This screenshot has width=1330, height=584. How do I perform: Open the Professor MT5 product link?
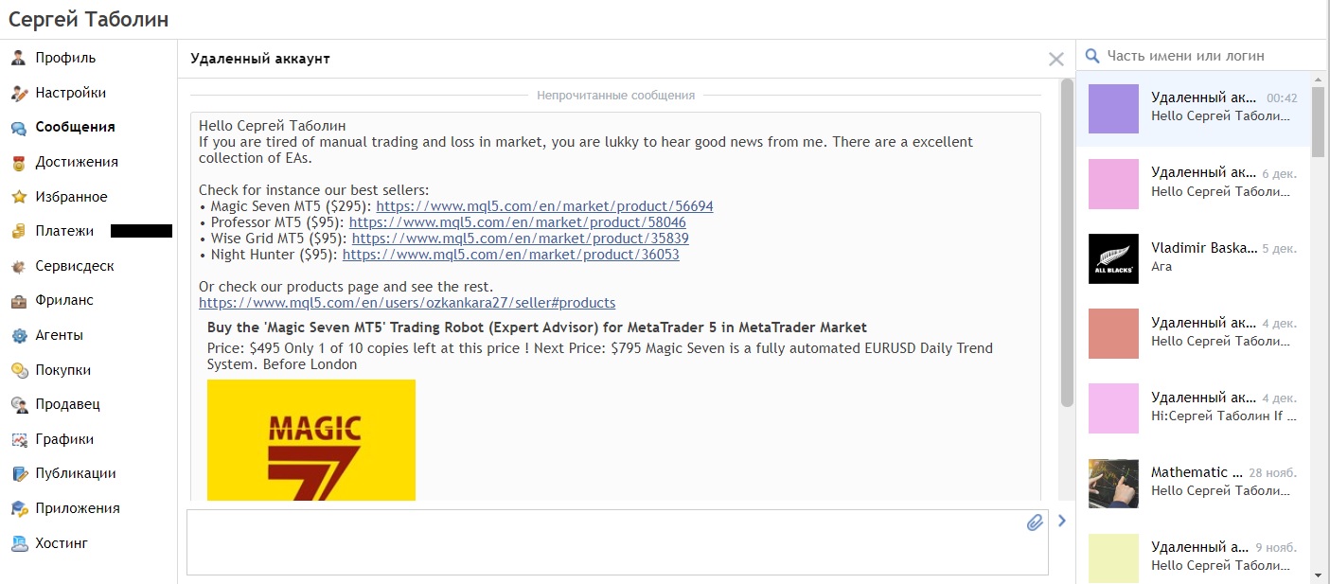(518, 222)
